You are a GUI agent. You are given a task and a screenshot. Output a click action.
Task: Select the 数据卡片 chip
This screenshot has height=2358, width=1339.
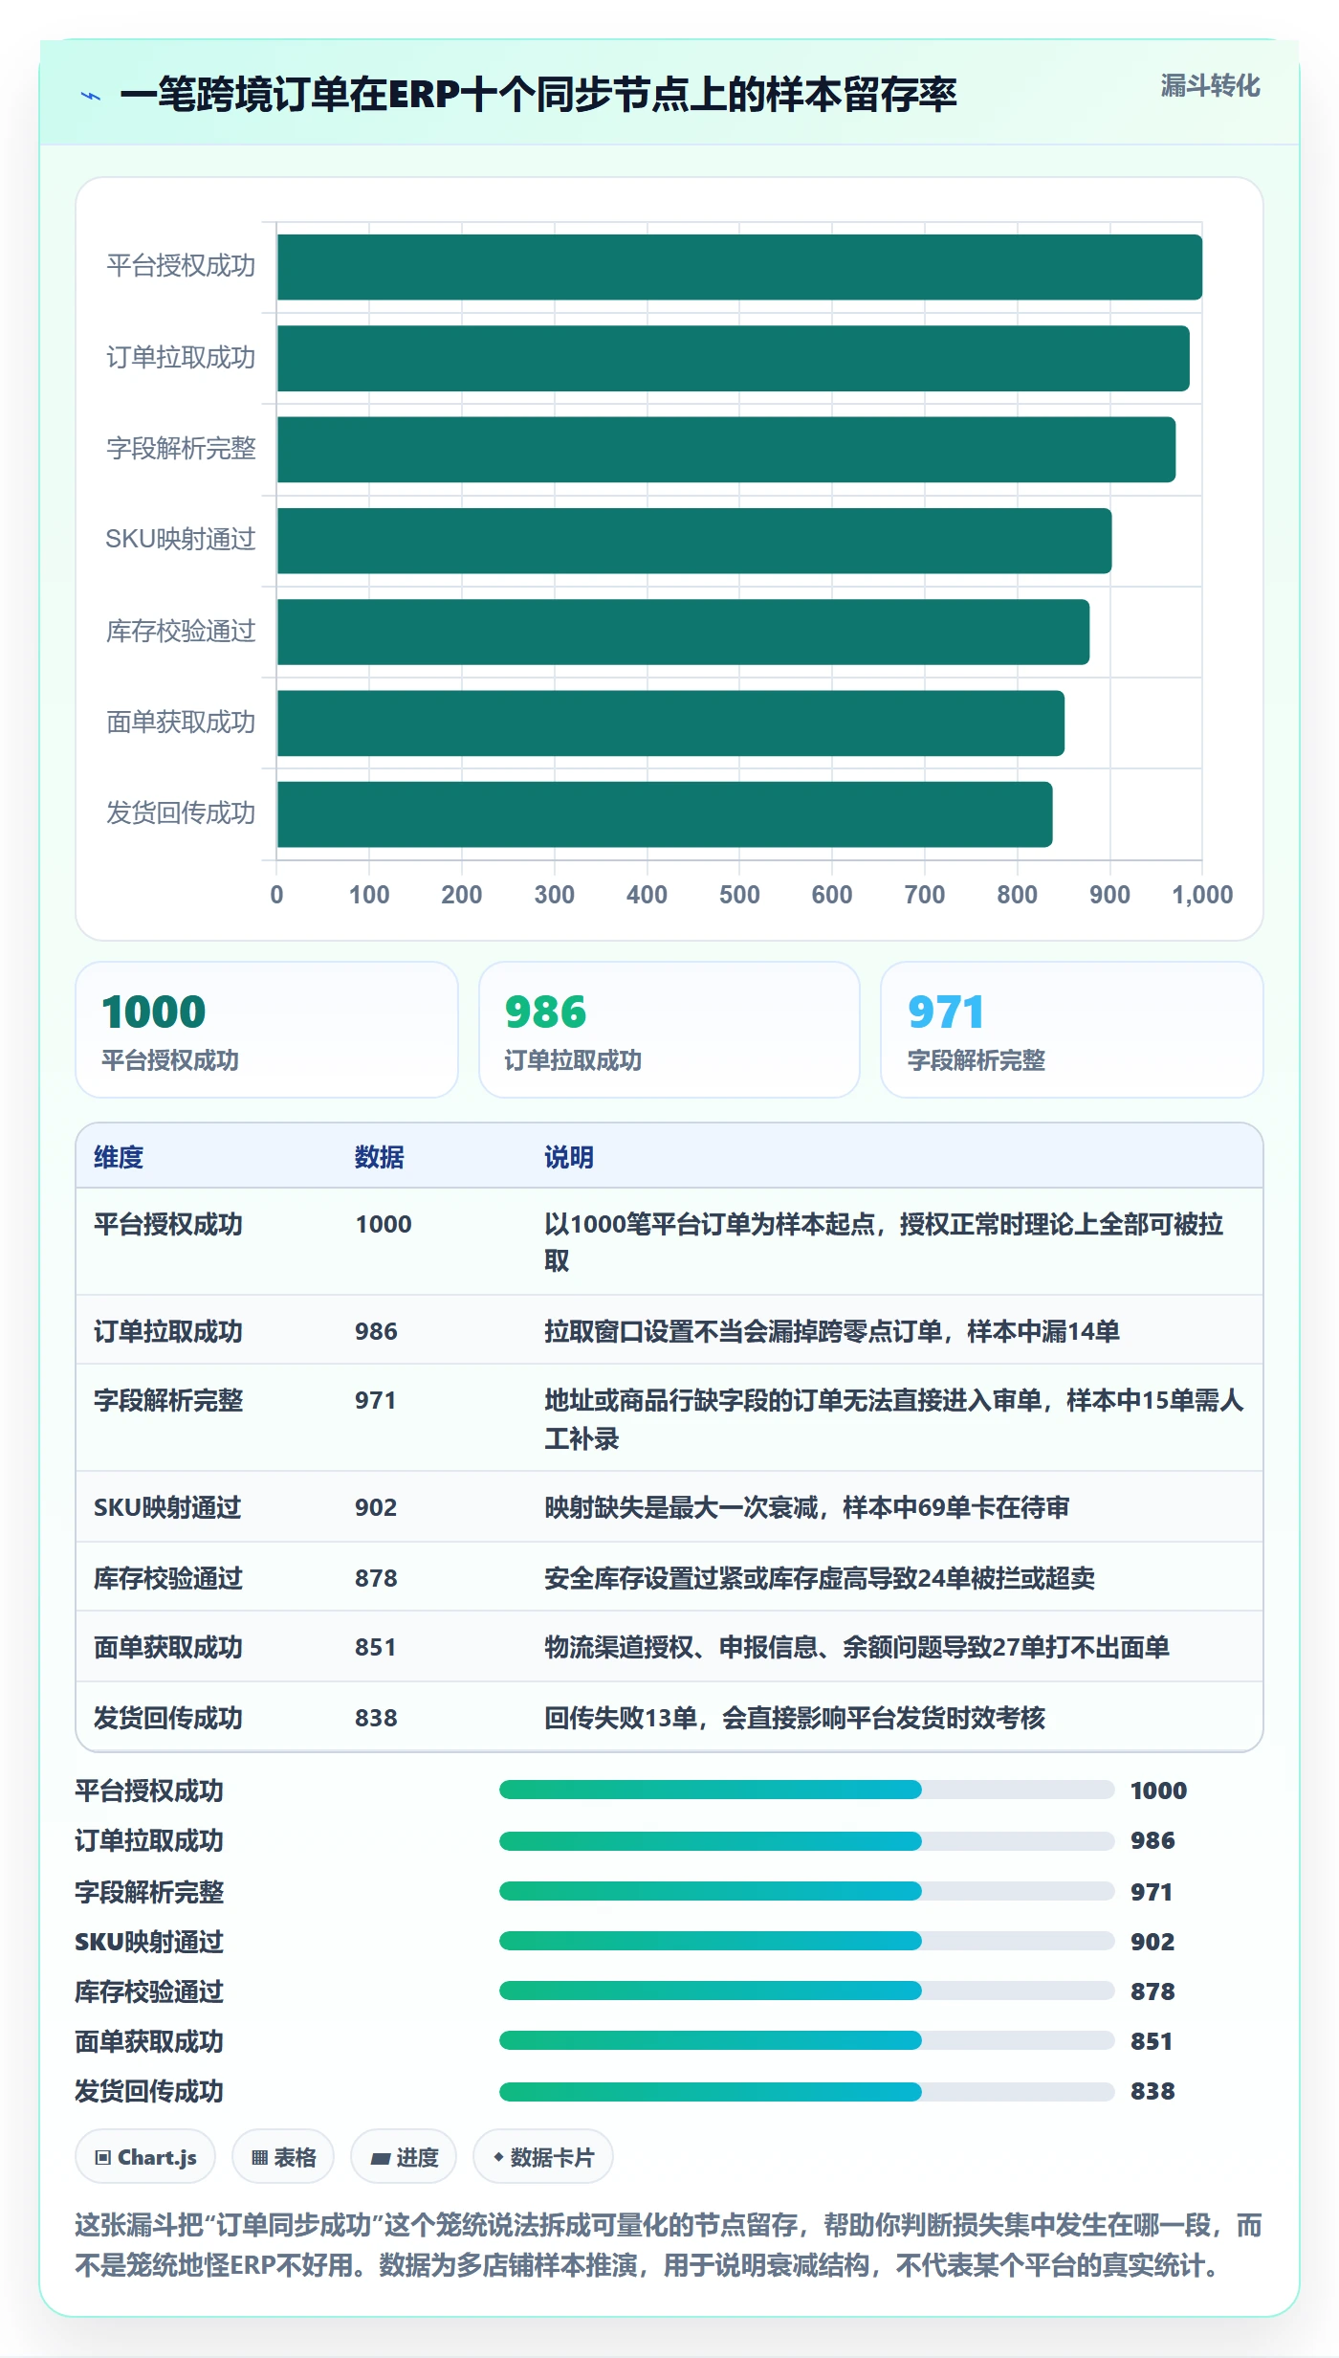pyautogui.click(x=543, y=2157)
